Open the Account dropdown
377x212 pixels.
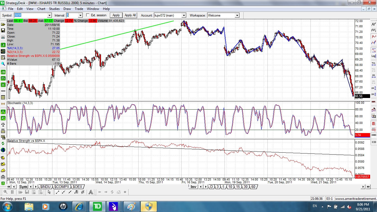click(184, 15)
